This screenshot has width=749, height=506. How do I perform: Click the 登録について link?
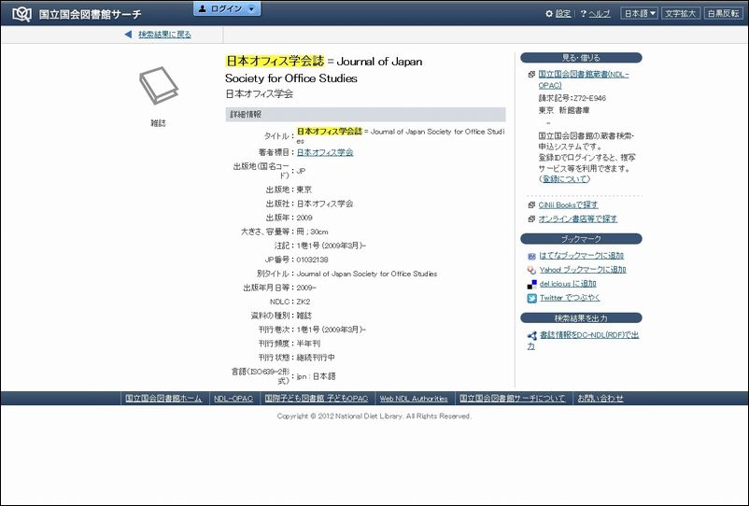point(566,179)
